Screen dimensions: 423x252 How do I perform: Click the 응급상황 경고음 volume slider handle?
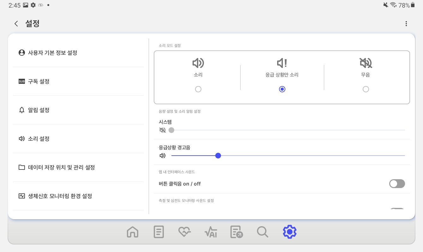pos(218,156)
